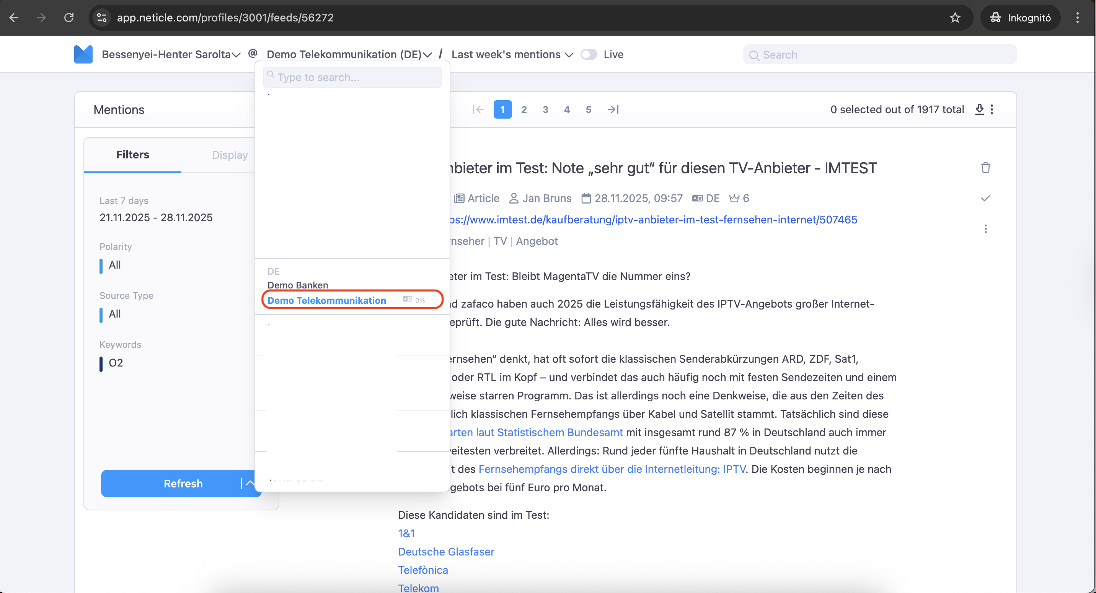
Task: Jump to last page arrow icon
Action: tap(613, 109)
